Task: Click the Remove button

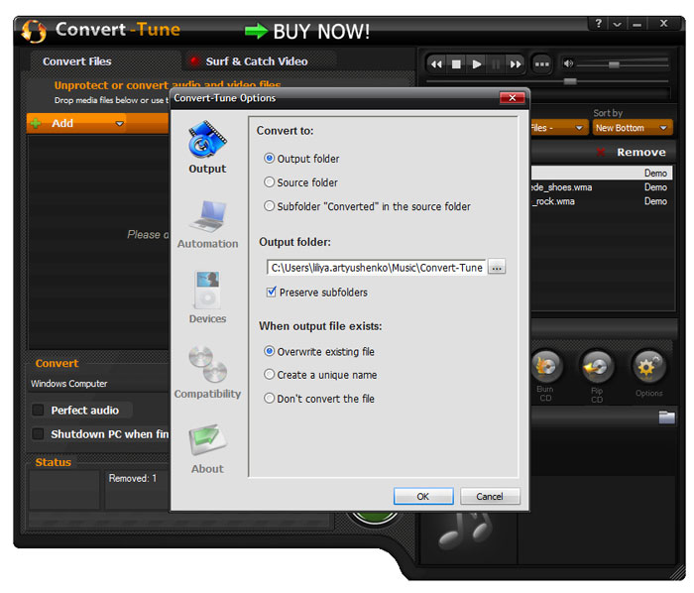Action: pos(640,153)
